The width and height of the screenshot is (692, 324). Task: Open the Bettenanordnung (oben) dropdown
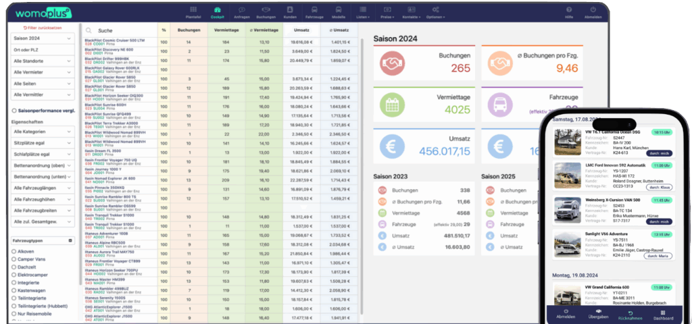(x=43, y=165)
